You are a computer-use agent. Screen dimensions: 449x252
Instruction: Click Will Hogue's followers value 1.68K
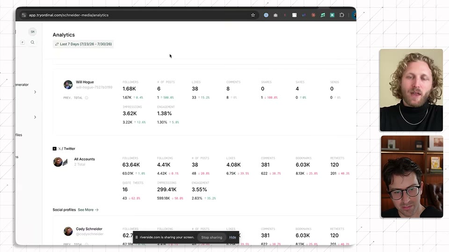[129, 89]
